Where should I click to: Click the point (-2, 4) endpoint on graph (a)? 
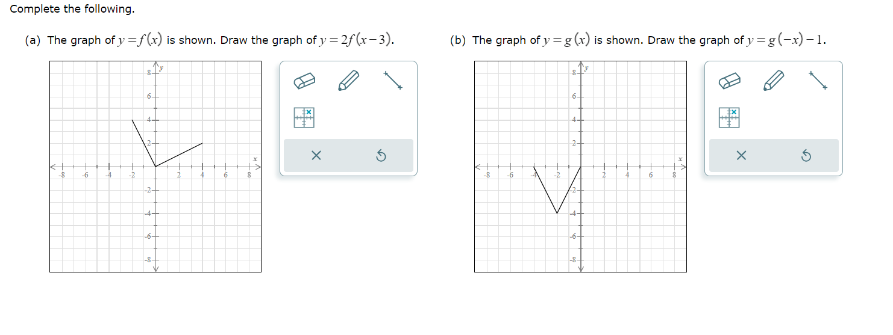coord(132,120)
